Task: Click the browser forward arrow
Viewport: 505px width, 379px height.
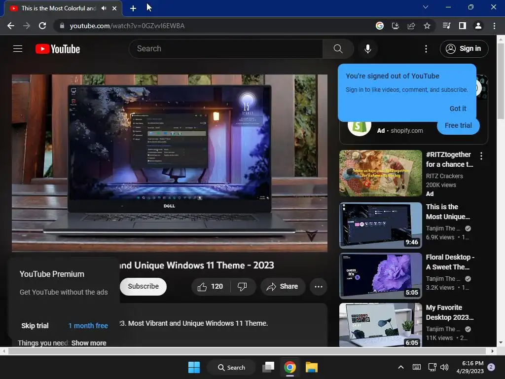Action: coord(27,26)
